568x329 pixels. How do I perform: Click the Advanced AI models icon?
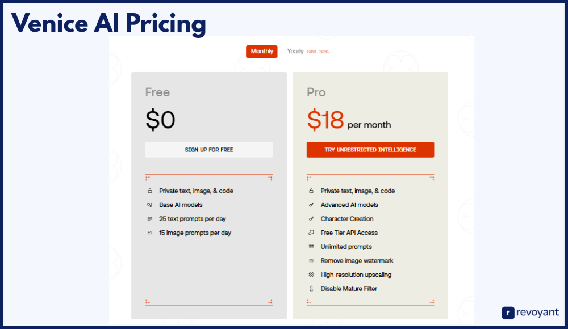311,205
